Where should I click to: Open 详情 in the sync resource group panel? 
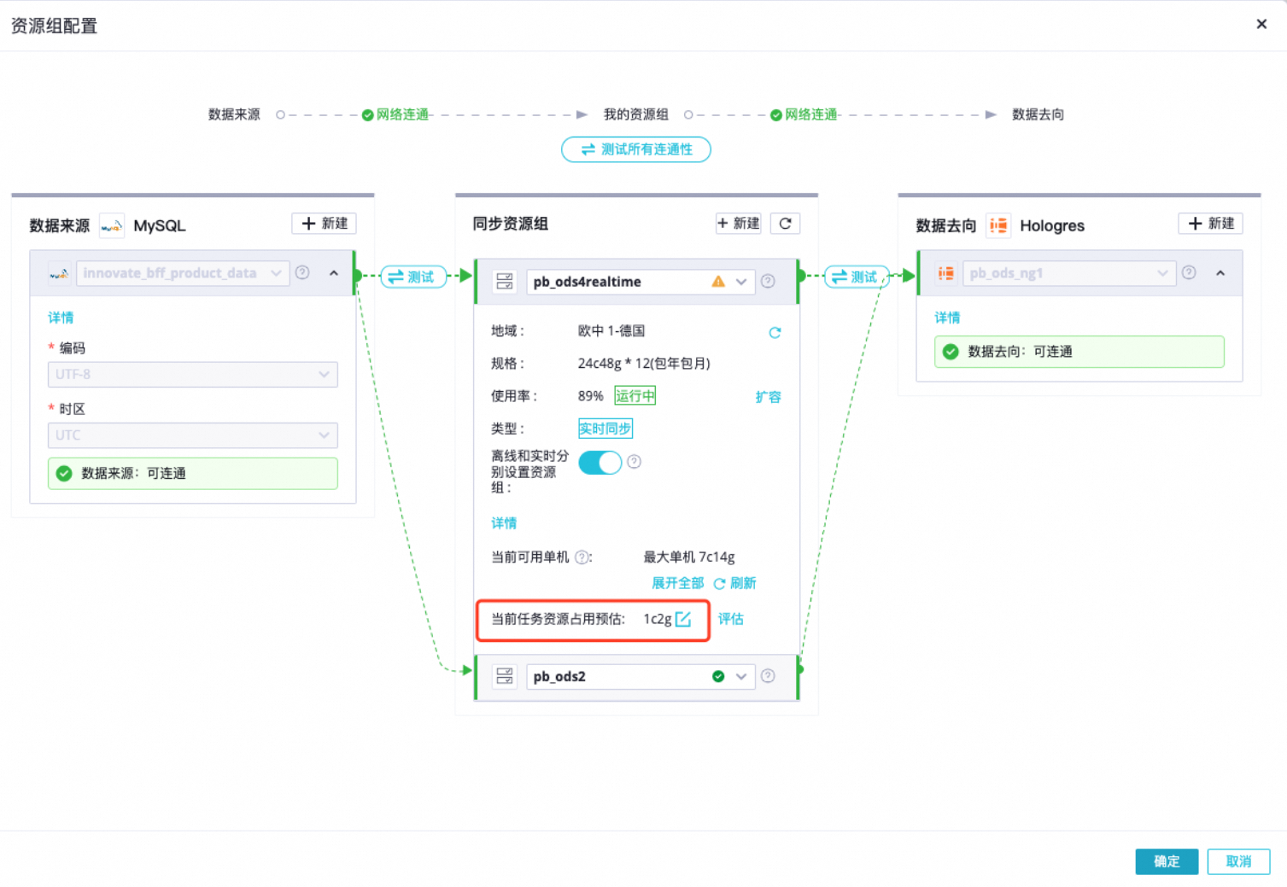[x=504, y=523]
